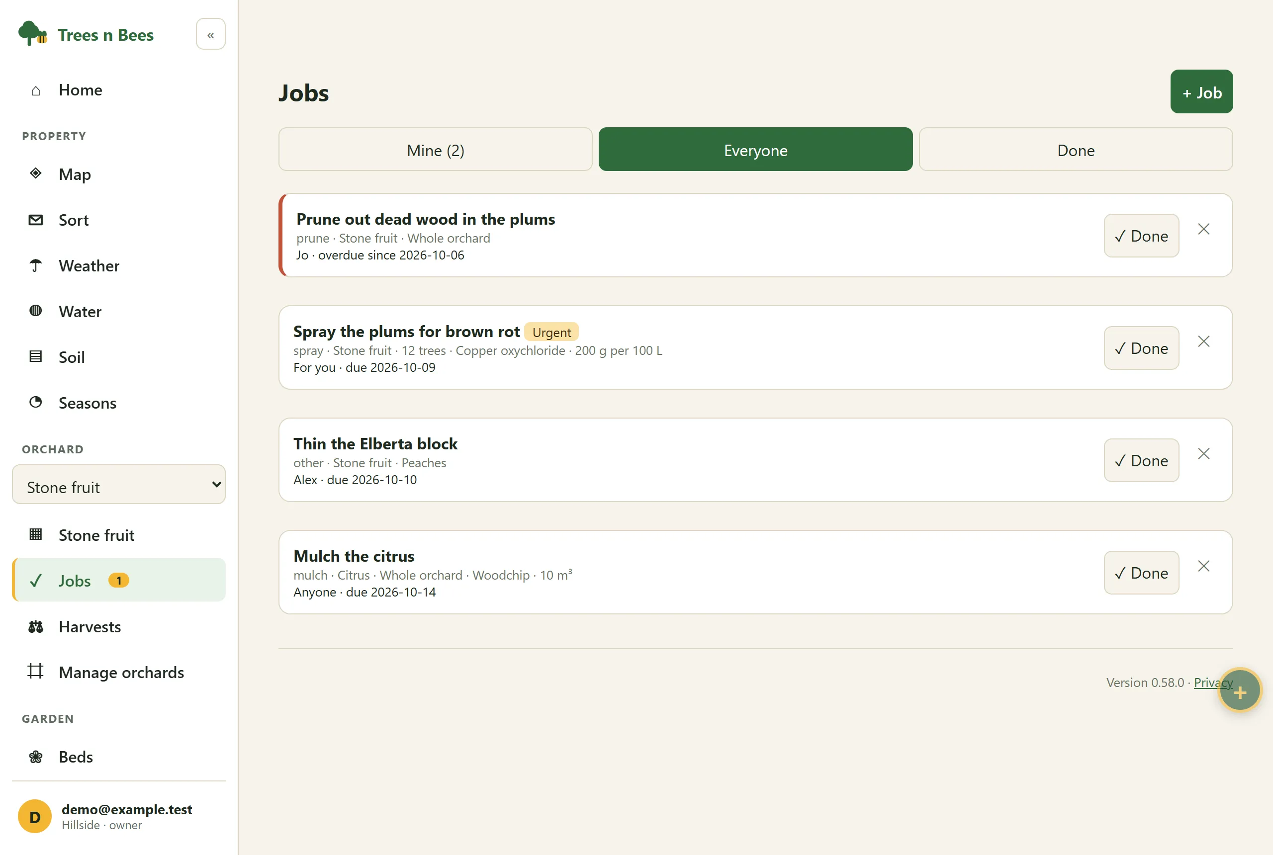Click the Jobs checkmark icon in sidebar
1273x855 pixels.
coord(35,581)
